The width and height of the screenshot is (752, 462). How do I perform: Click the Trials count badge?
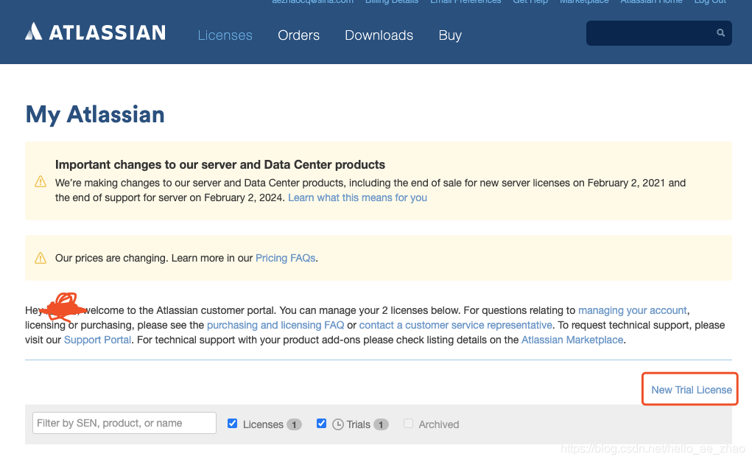pos(381,424)
